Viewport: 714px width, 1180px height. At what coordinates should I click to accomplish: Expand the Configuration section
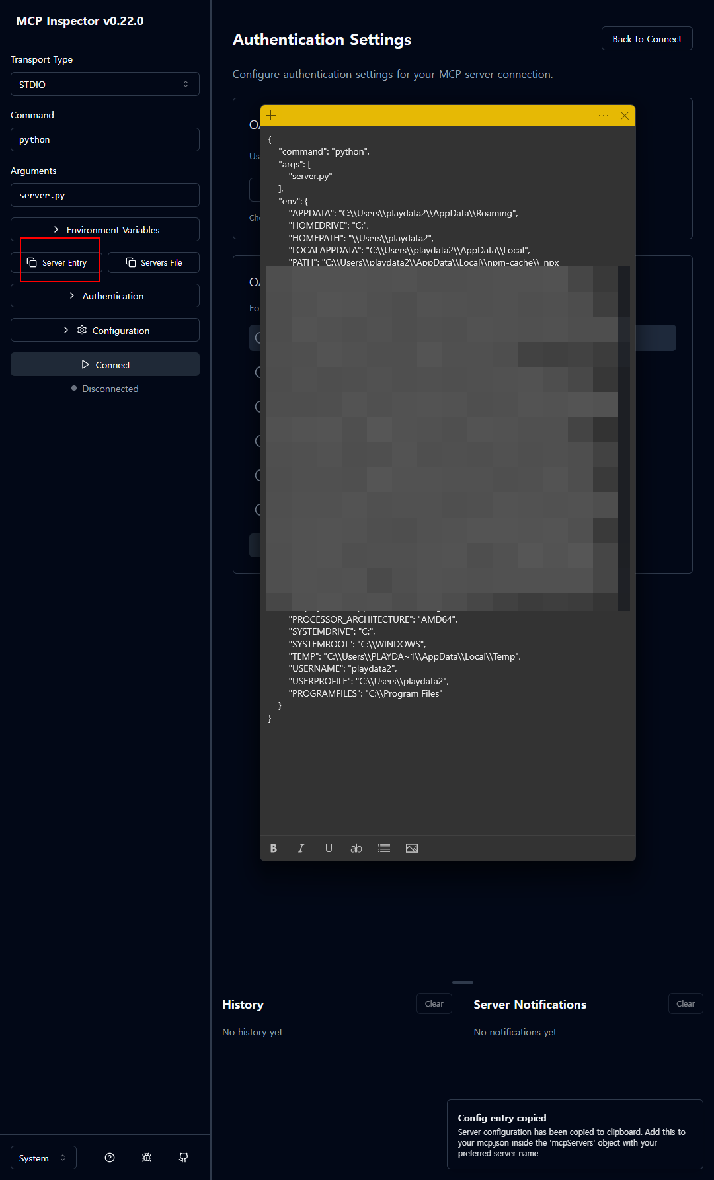(x=105, y=330)
